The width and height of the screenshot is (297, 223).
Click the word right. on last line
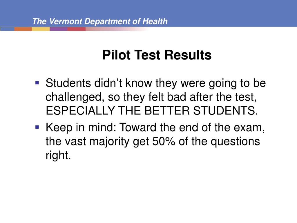tap(58, 156)
